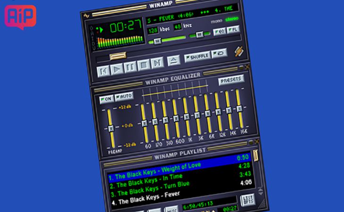This screenshot has height=212, width=344.
Task: Toggle the PL playlist window button
Action: coord(233,30)
